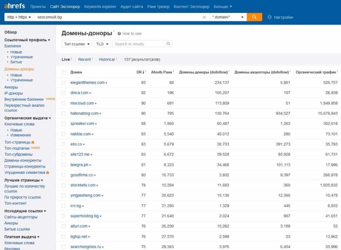Open Топ-контент in sidebar
341x250 pixels.
tap(15, 203)
